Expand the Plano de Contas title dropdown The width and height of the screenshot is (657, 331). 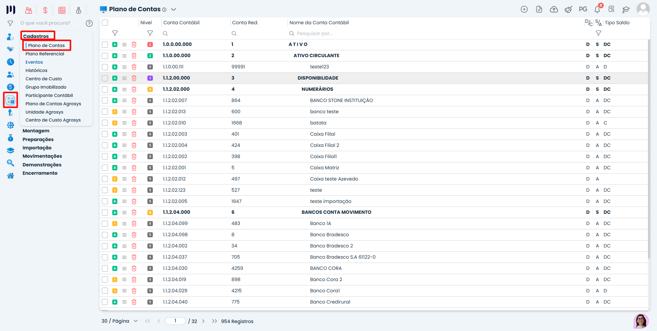173,9
